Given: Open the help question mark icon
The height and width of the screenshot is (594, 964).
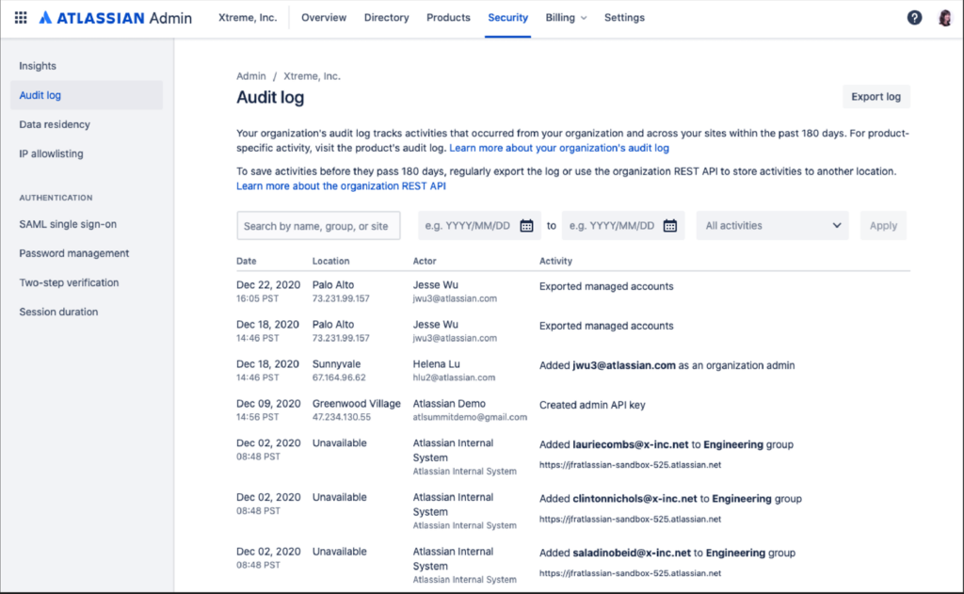Looking at the screenshot, I should [914, 17].
